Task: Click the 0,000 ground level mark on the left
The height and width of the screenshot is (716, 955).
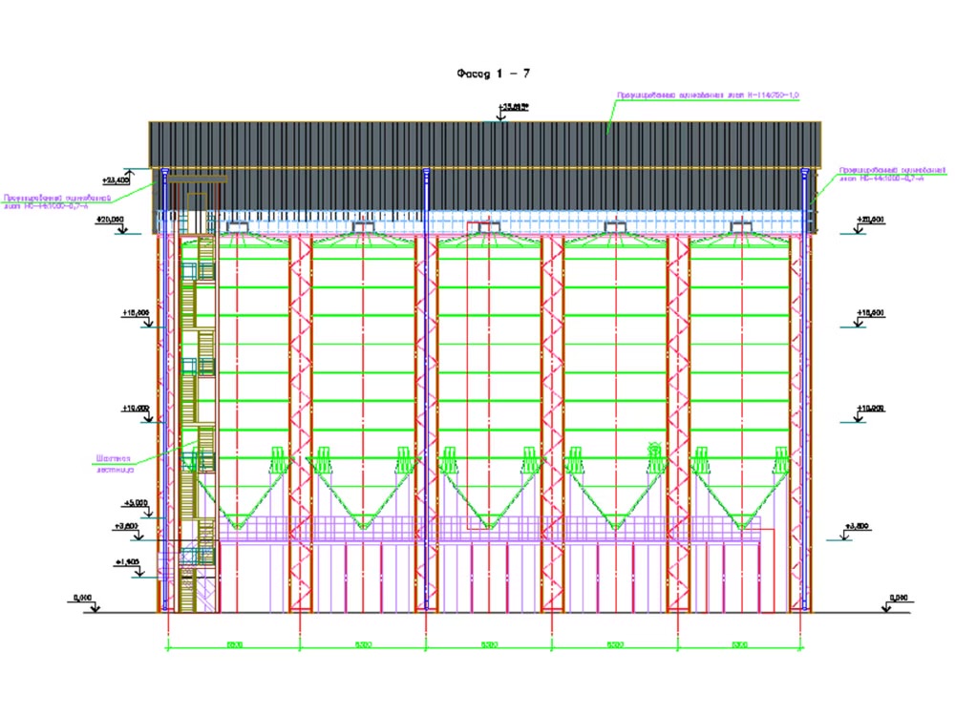Action: click(x=82, y=598)
